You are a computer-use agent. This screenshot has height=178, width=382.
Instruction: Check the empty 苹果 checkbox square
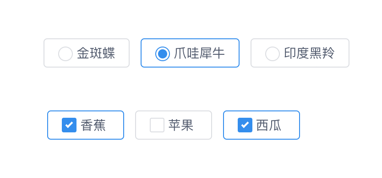click(157, 125)
